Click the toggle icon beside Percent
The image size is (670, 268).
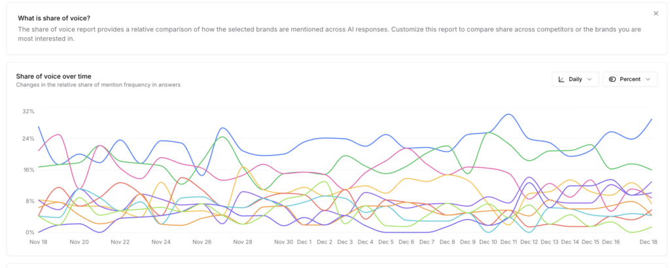[x=612, y=79]
